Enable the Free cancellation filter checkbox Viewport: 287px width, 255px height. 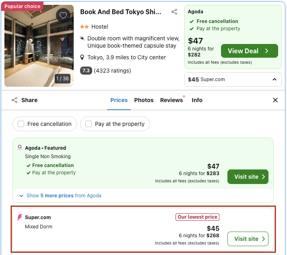[21, 124]
